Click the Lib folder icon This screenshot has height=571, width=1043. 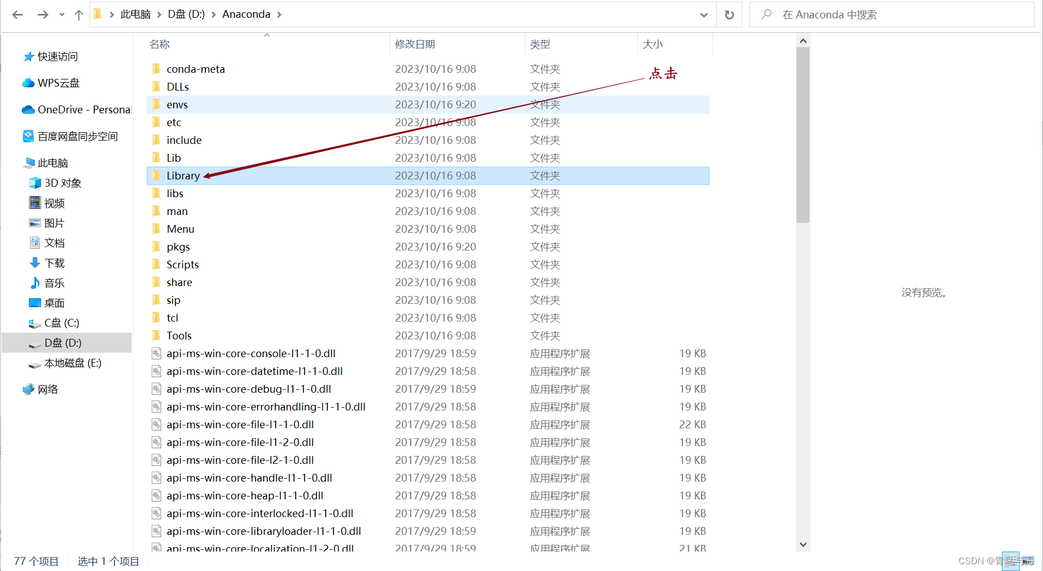click(x=156, y=158)
